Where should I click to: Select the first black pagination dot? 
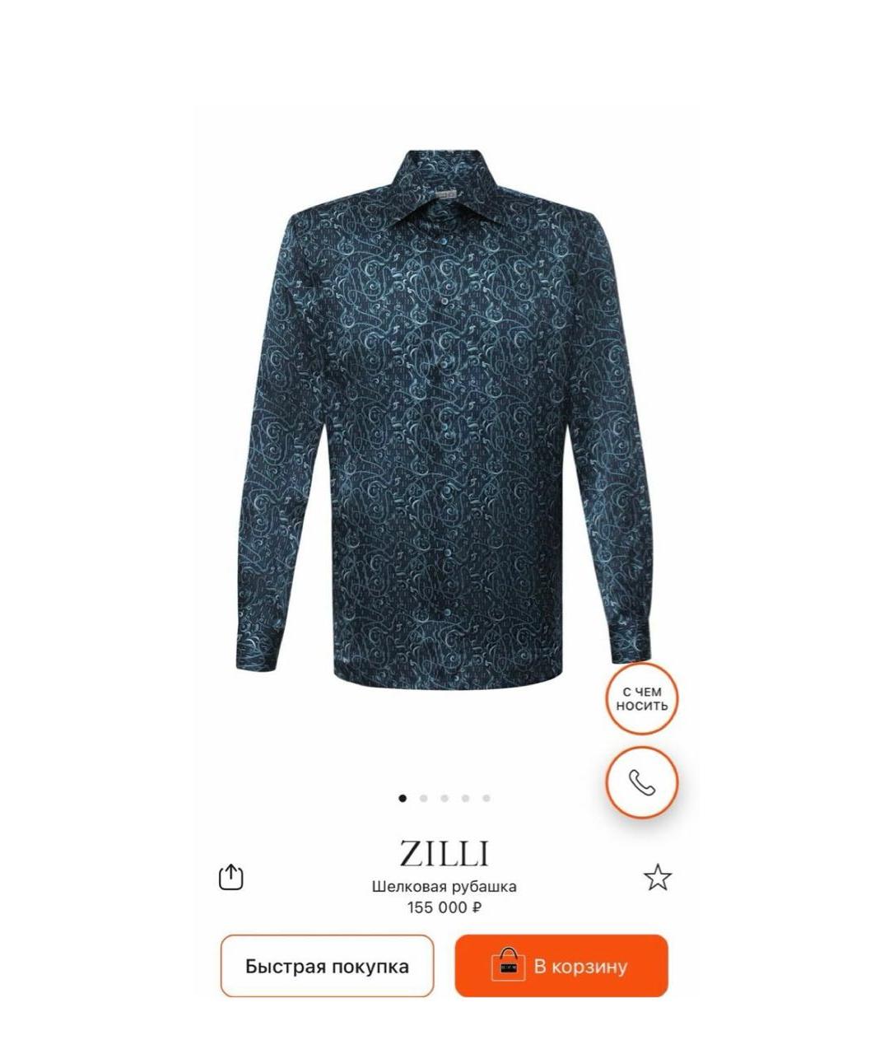click(x=403, y=798)
